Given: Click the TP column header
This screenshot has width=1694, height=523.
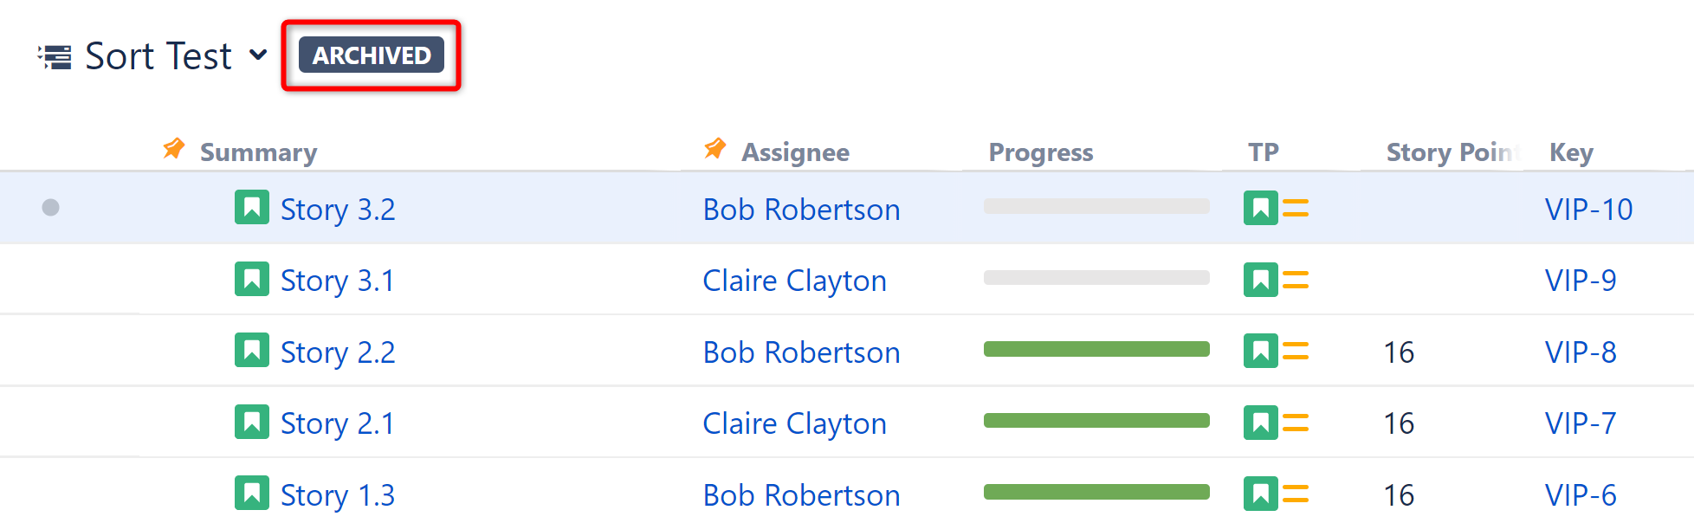Looking at the screenshot, I should tap(1263, 152).
